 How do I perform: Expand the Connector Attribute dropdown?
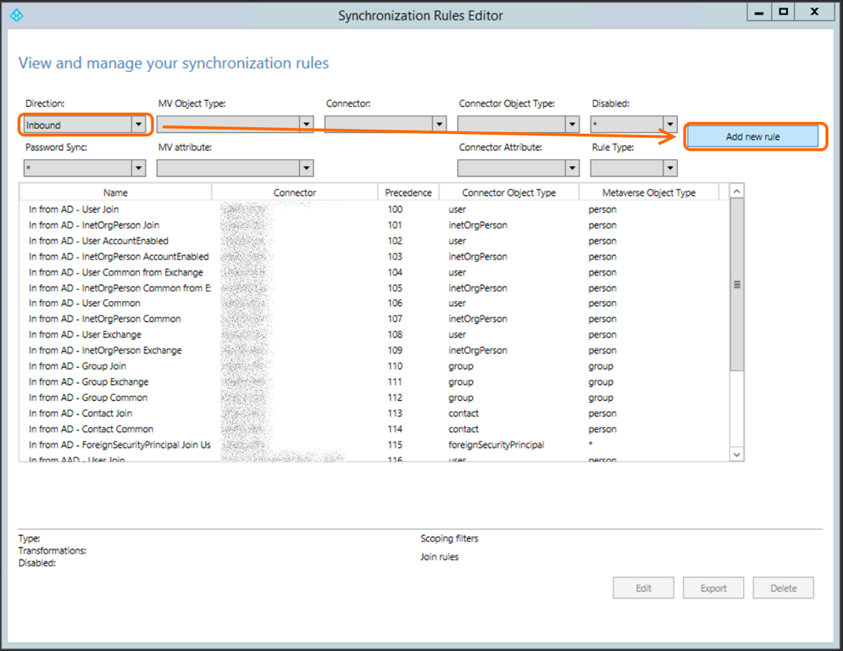(x=519, y=169)
